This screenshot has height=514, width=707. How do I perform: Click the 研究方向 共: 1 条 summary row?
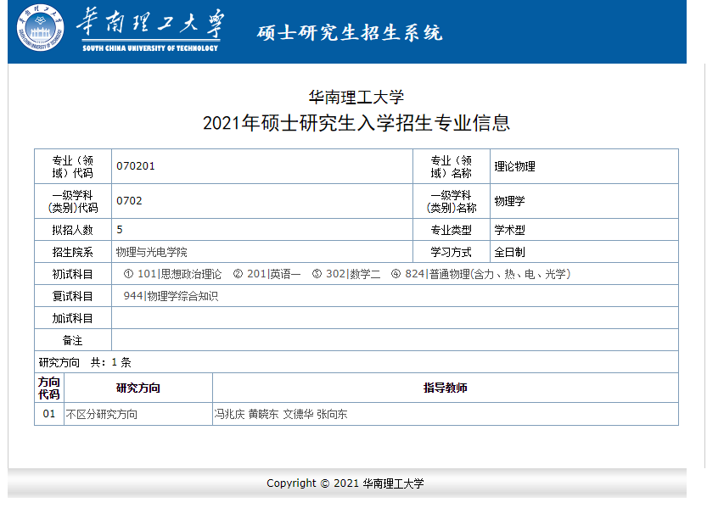[356, 362]
